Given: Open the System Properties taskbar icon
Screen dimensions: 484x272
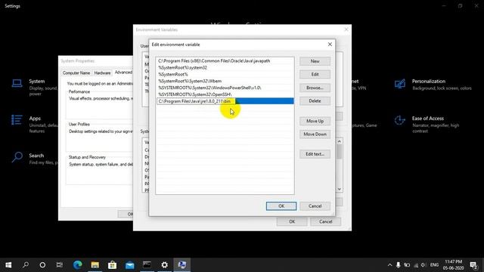Looking at the screenshot, I should click(181, 265).
